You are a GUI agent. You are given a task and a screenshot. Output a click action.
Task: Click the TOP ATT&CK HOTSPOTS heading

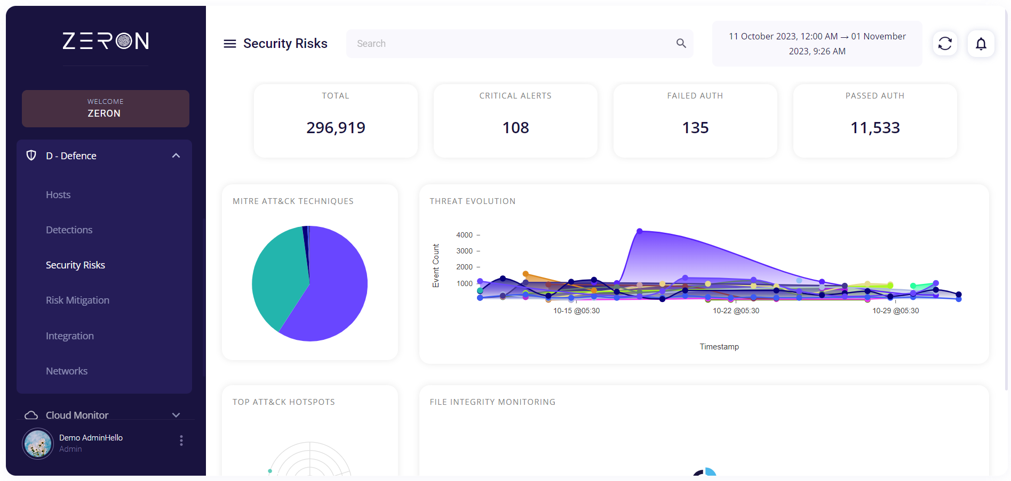coord(284,402)
